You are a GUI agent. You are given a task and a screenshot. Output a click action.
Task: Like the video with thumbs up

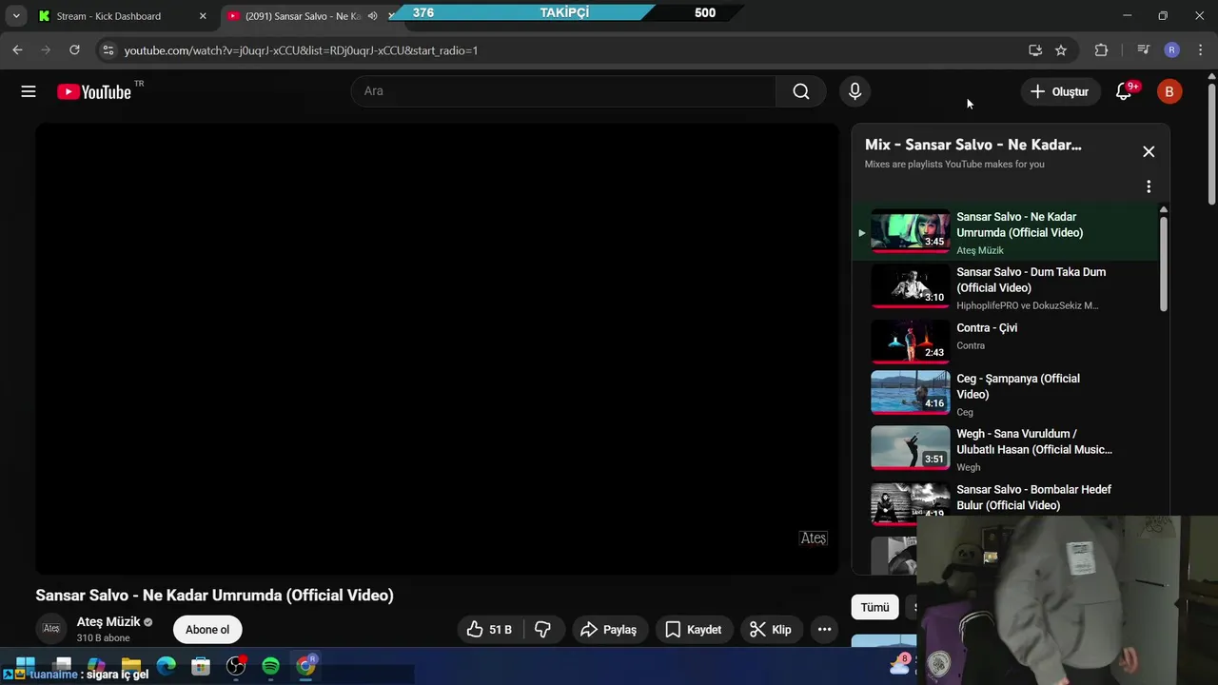(489, 630)
